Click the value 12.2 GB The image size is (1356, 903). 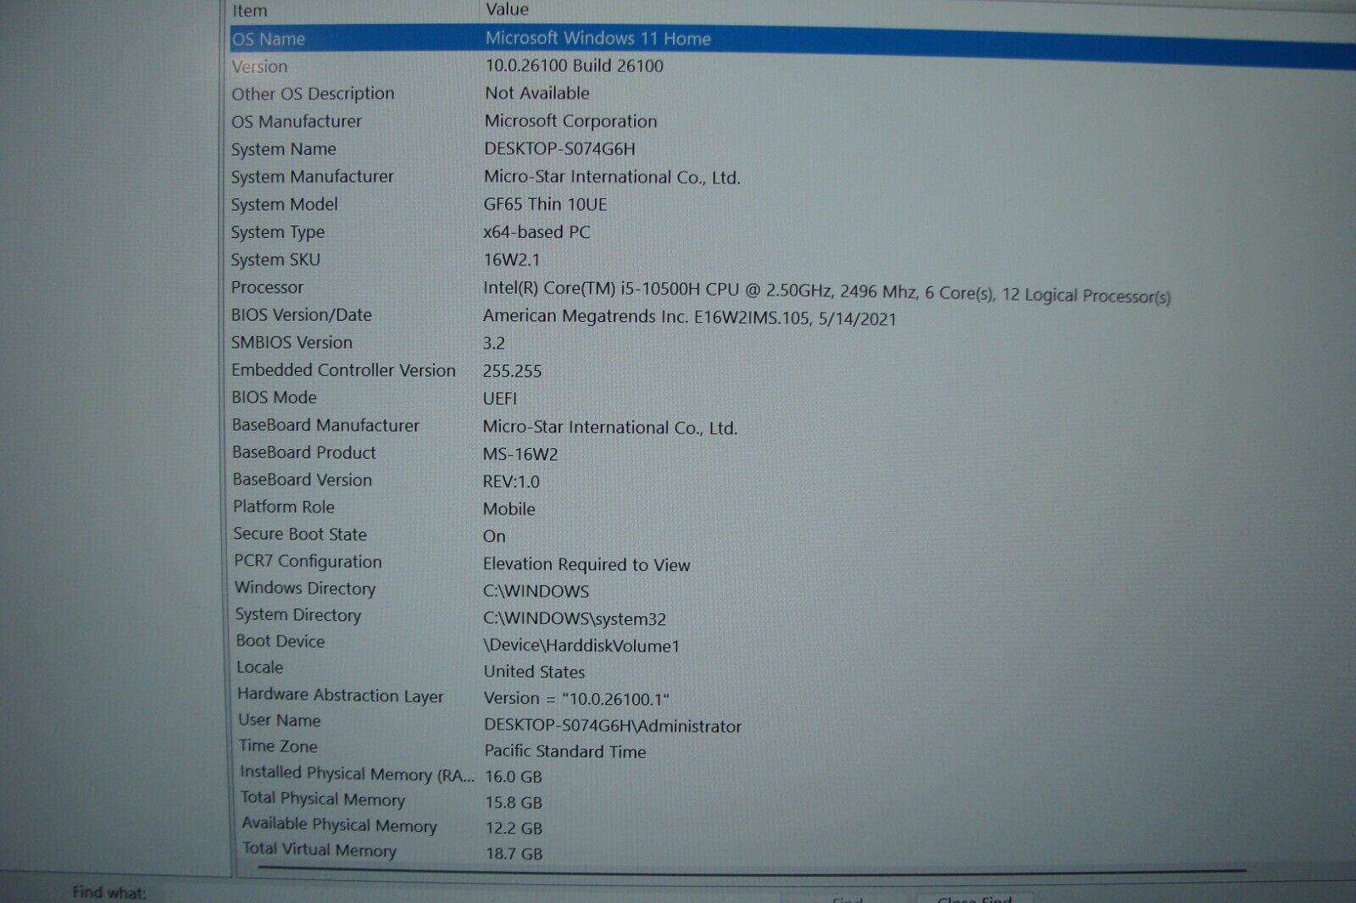tap(514, 828)
